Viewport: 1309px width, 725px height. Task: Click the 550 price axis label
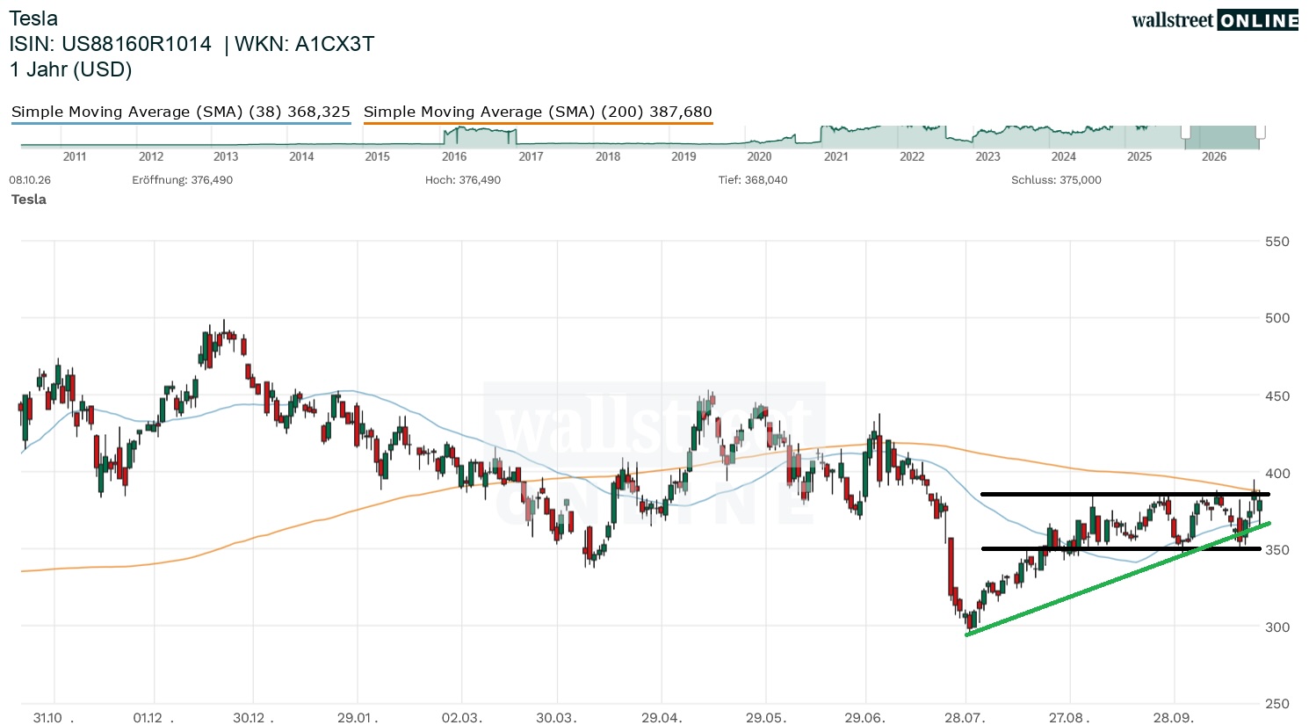point(1277,242)
